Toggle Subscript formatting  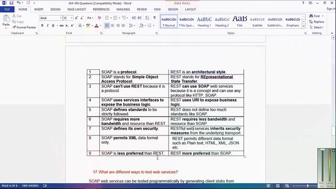67,26
